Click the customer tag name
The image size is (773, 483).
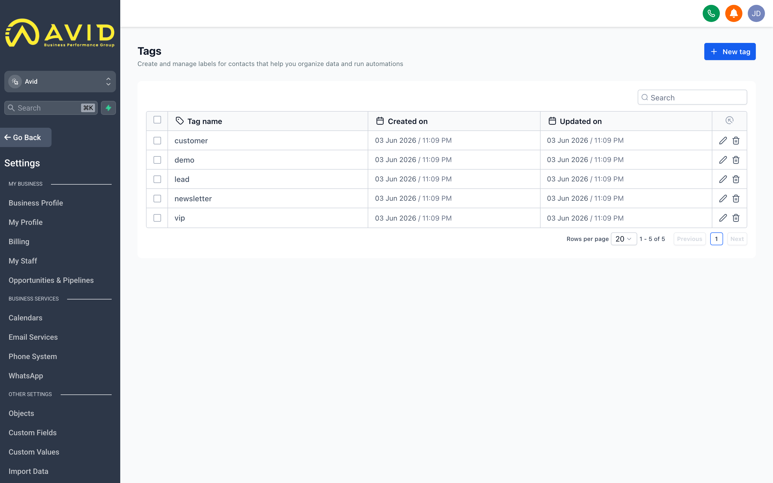click(191, 141)
